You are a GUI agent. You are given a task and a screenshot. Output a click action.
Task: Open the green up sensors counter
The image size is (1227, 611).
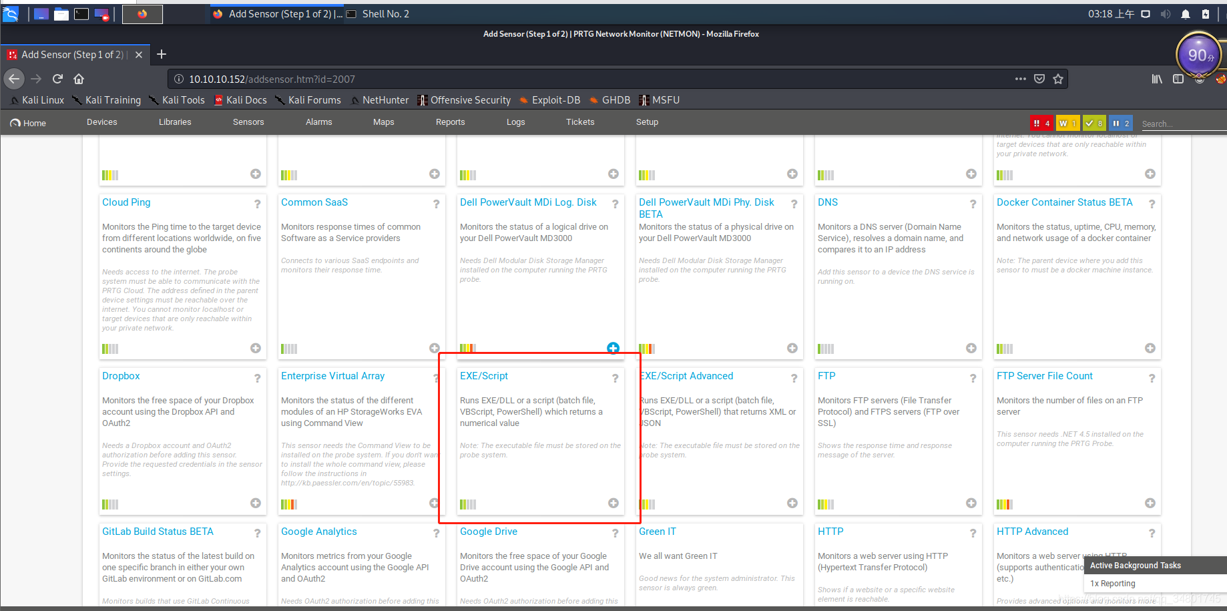coord(1093,123)
